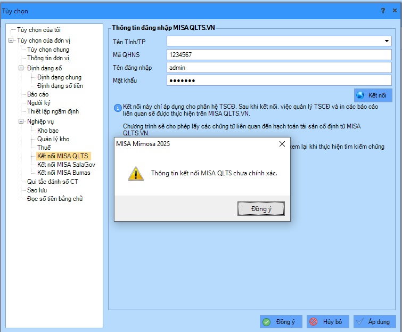Click the "MISA Mimosa 2025" message box title
The width and height of the screenshot is (402, 332).
pos(143,144)
